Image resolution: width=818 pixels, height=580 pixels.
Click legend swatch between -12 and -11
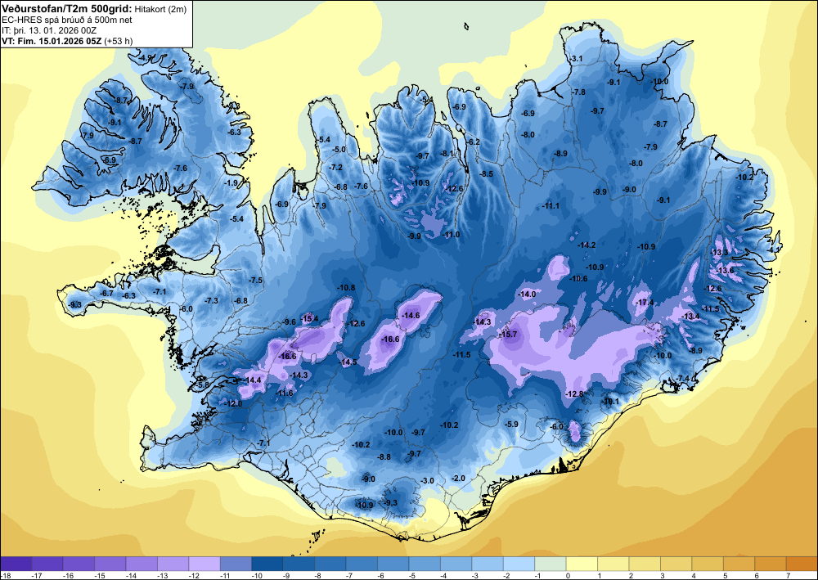click(204, 564)
